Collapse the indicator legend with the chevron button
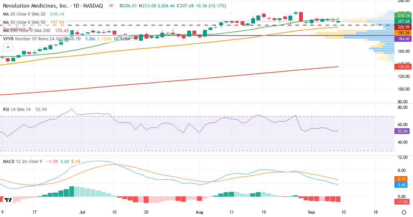Image resolution: width=413 pixels, height=217 pixels. [x=9, y=48]
